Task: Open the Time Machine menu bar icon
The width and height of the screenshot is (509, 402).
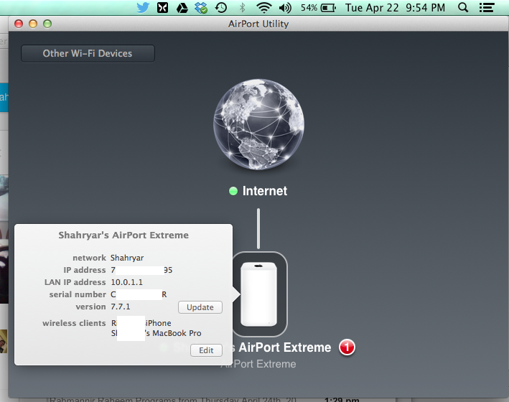Action: (221, 7)
